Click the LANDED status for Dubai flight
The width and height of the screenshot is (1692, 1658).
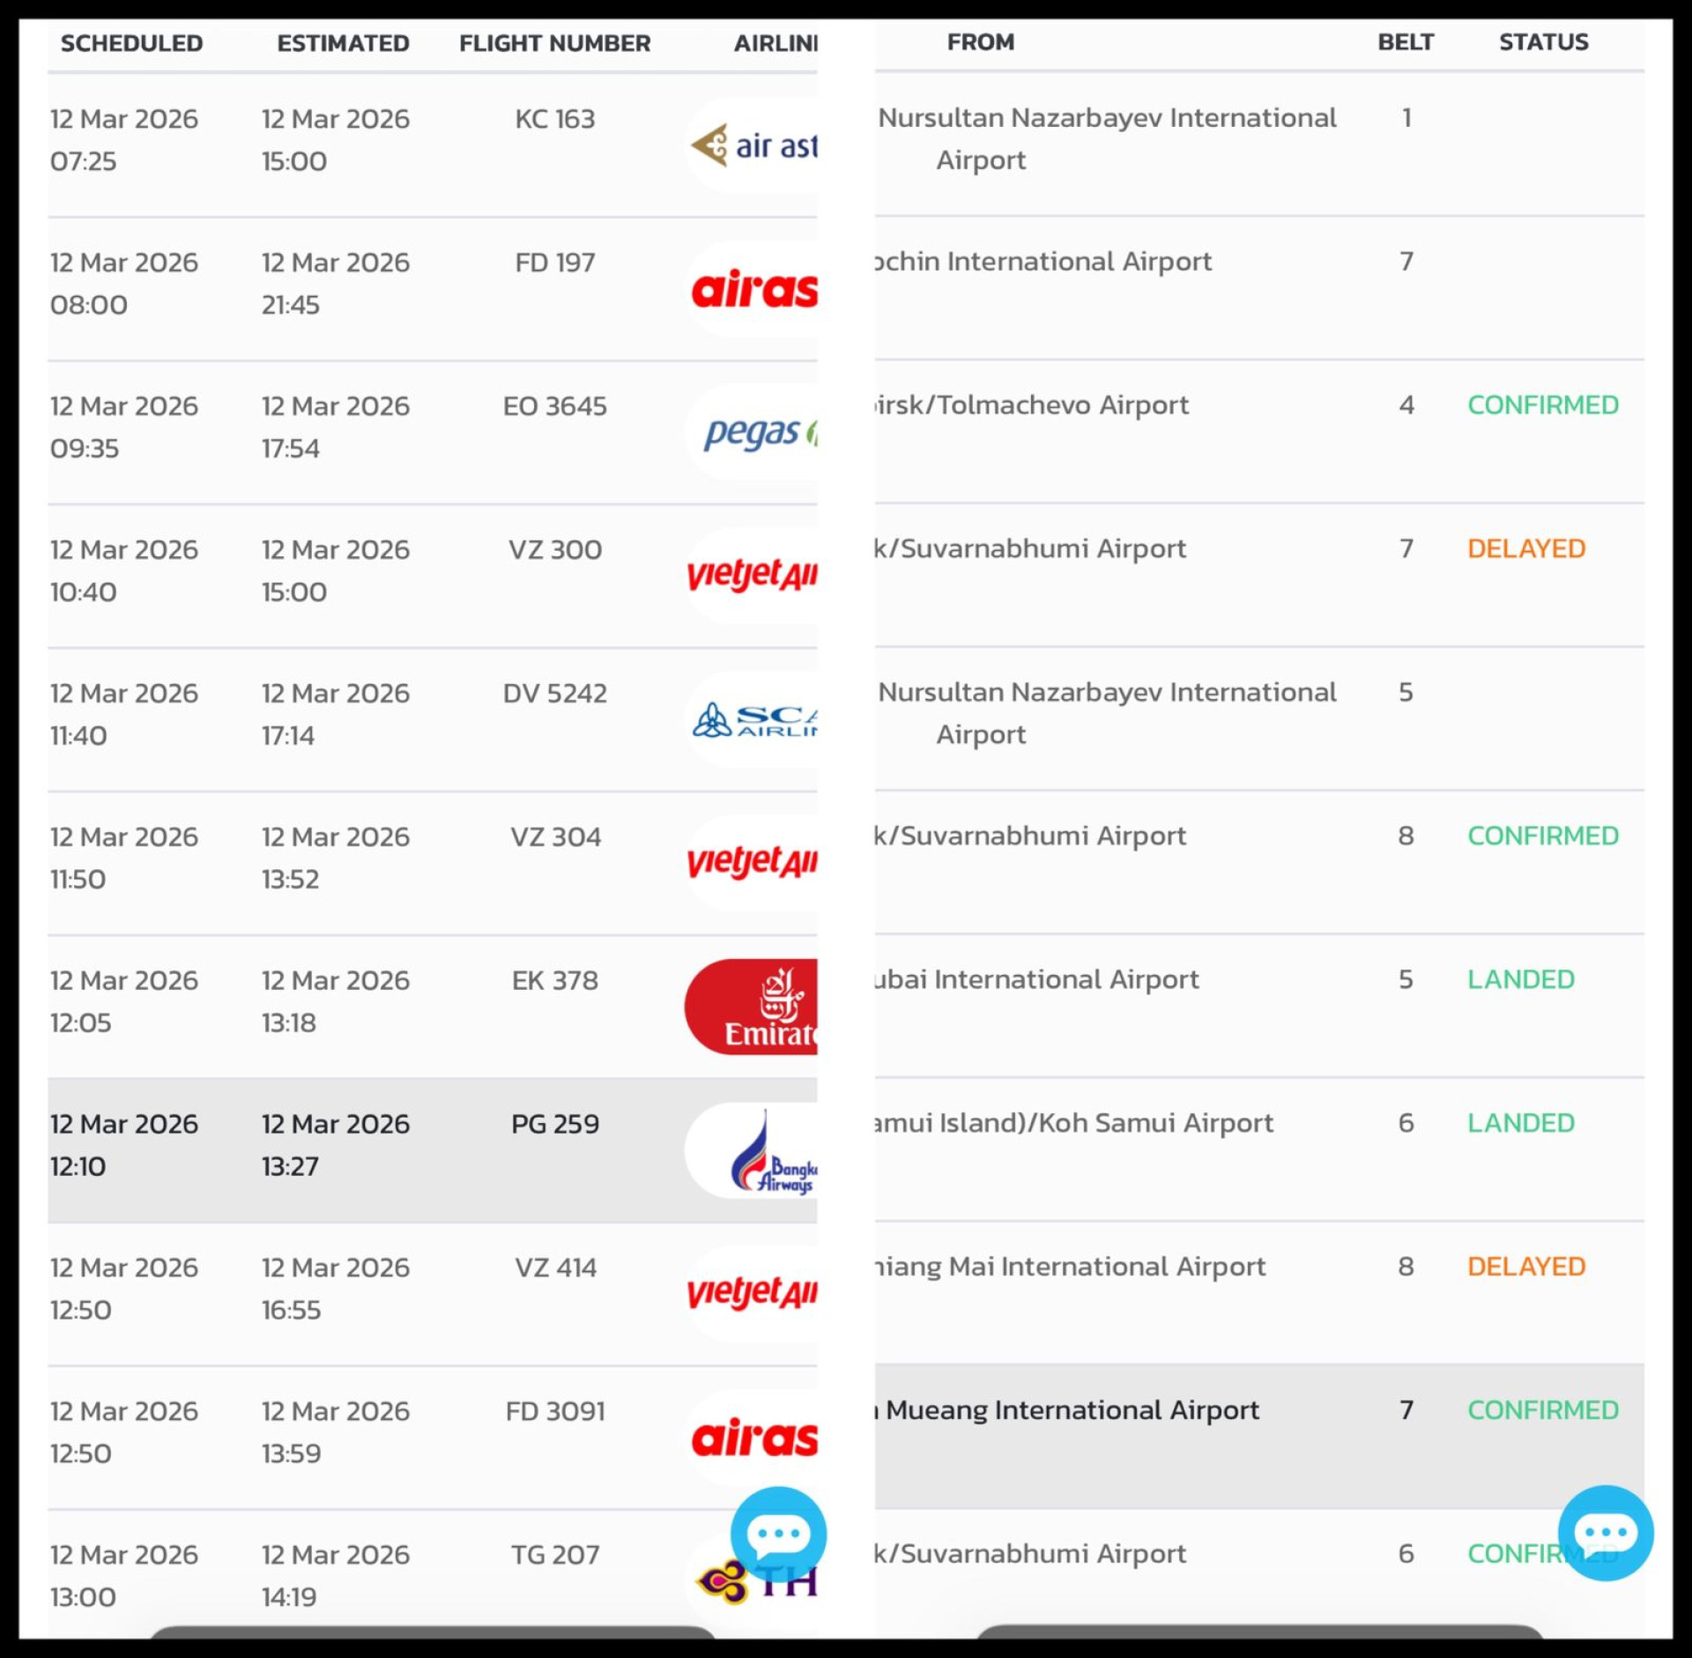[1520, 979]
